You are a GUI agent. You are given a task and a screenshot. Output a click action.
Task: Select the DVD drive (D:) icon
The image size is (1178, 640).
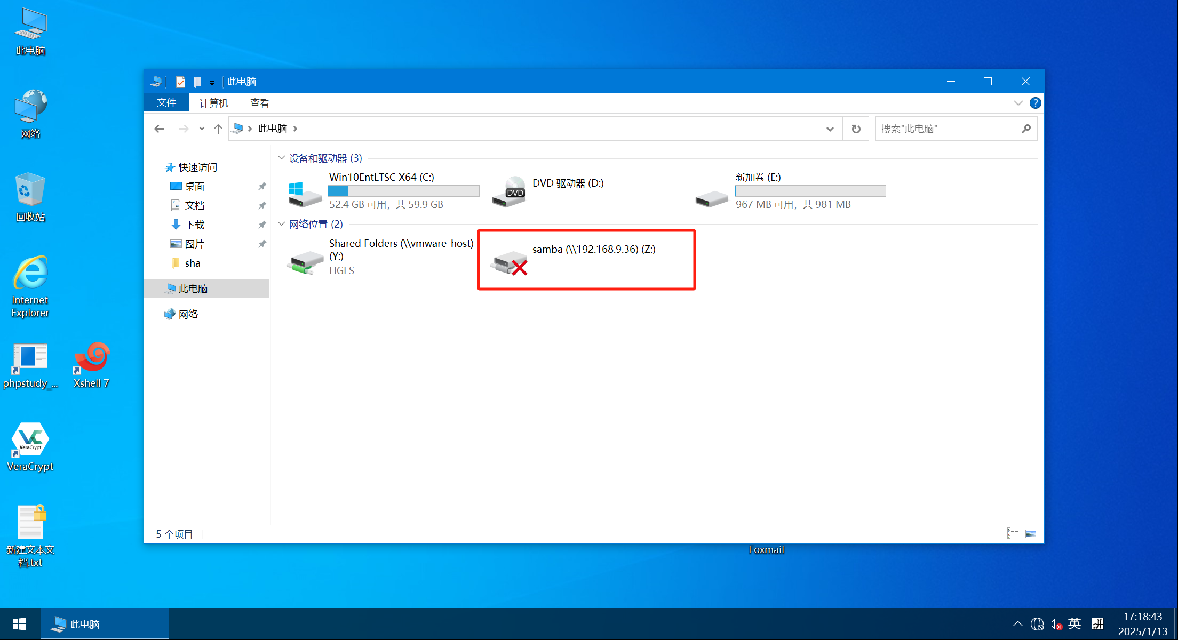tap(509, 191)
